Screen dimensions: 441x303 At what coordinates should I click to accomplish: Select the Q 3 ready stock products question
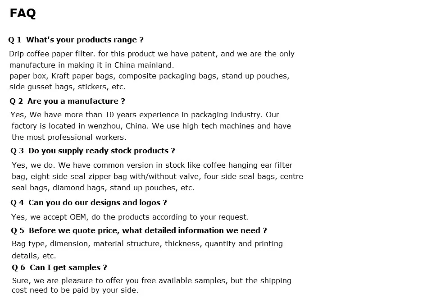point(93,151)
